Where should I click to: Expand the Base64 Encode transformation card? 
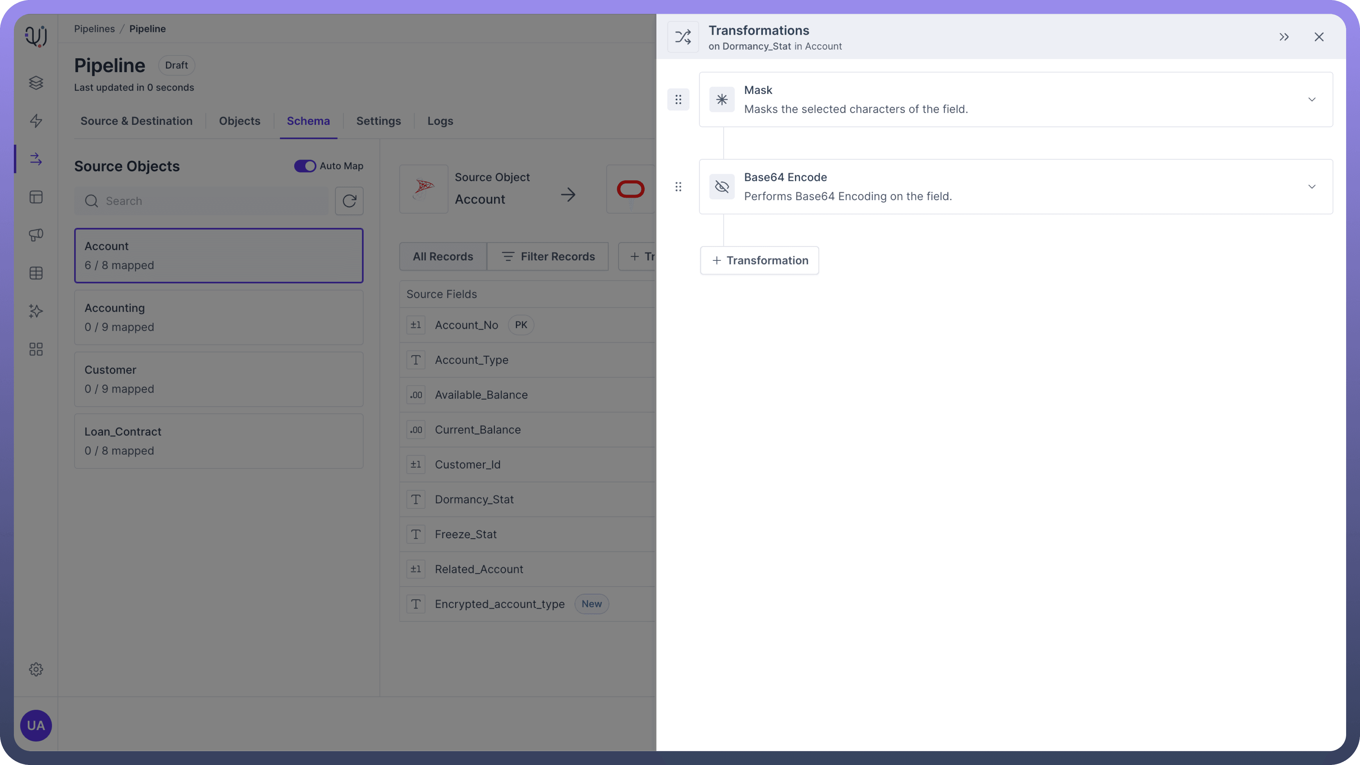pos(1311,187)
